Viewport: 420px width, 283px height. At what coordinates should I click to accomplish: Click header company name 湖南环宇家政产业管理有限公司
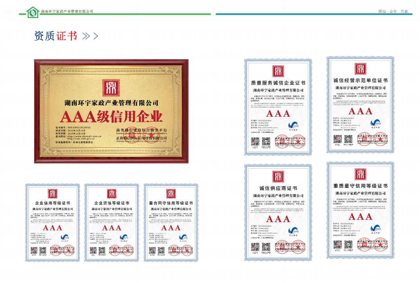coord(67,11)
